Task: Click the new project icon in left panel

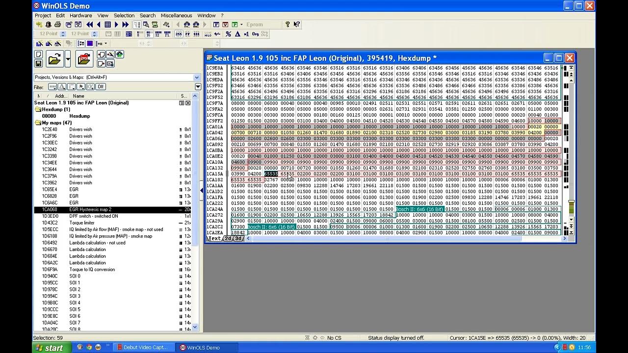Action: coord(38,54)
